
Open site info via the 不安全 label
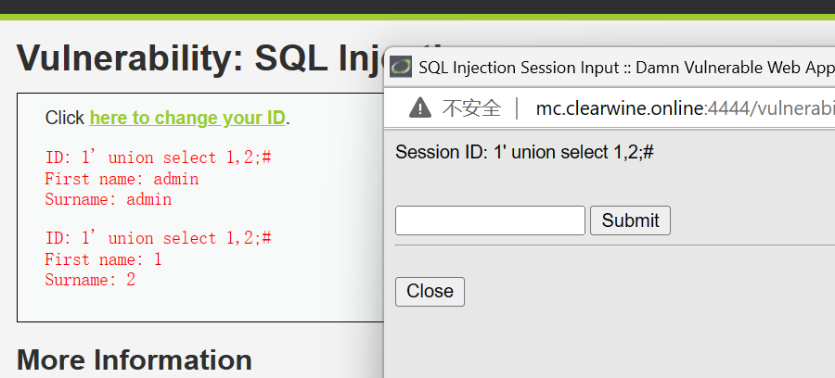point(471,108)
